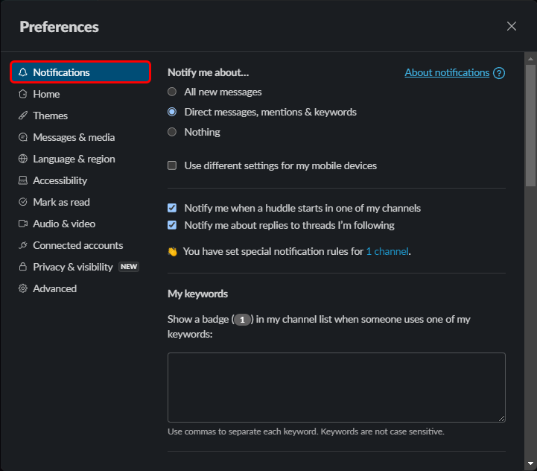Click the house icon beside Home

[x=23, y=94]
